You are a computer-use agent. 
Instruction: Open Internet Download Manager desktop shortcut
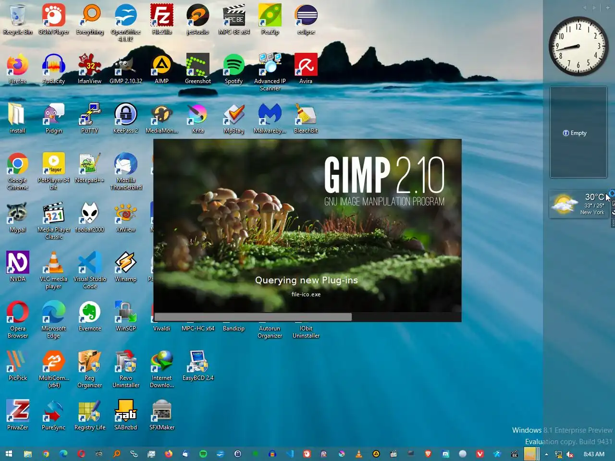[162, 369]
